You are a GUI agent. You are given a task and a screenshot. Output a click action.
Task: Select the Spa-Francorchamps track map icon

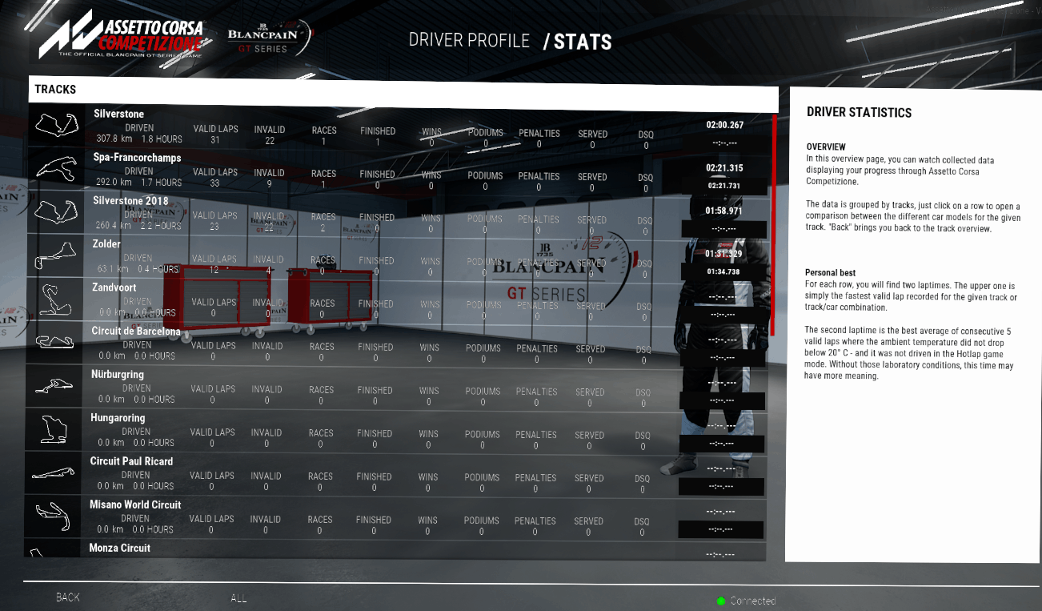pyautogui.click(x=56, y=168)
